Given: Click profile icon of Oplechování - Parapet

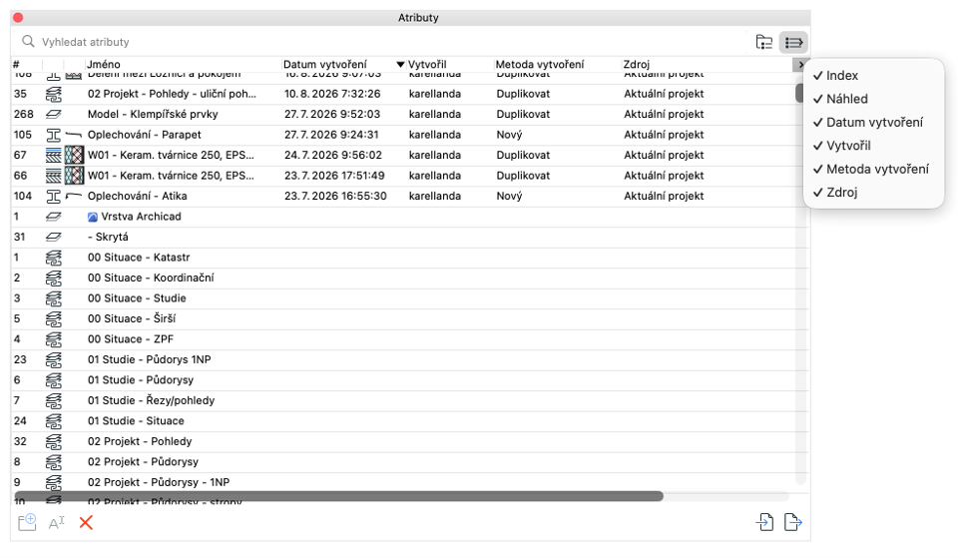Looking at the screenshot, I should coord(54,135).
